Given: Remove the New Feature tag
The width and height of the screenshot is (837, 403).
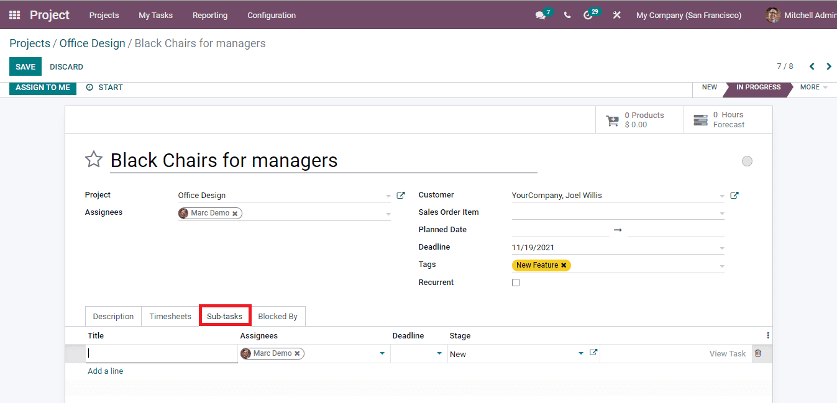Looking at the screenshot, I should point(564,265).
